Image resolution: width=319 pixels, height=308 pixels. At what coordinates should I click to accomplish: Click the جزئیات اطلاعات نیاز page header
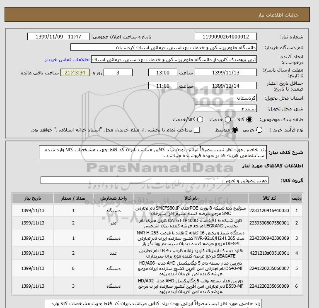[278, 15]
